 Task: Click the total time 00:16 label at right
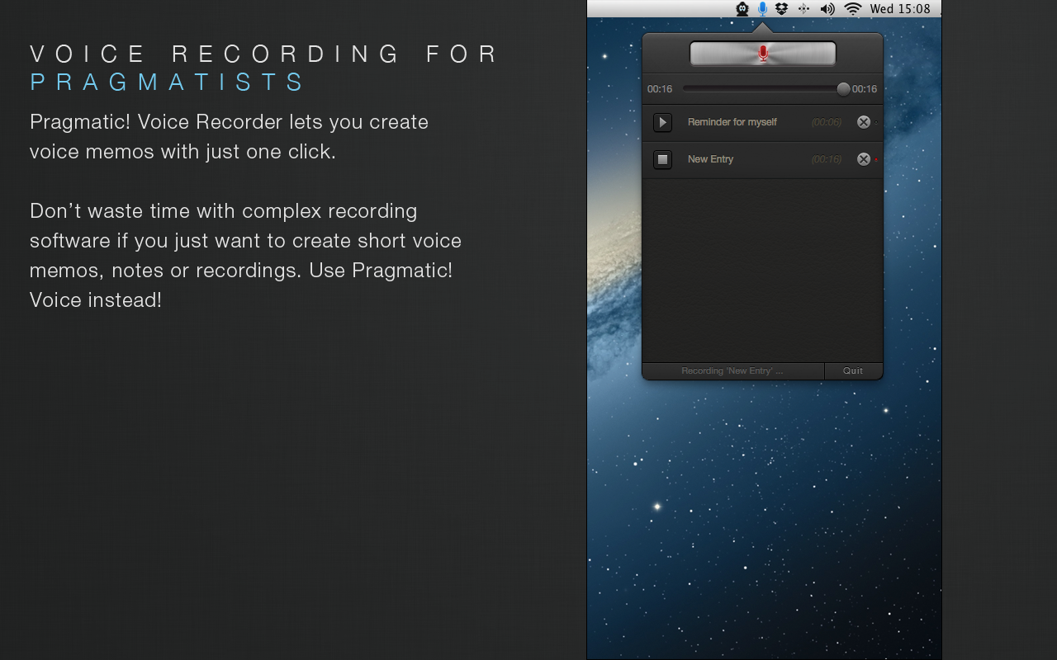(x=865, y=89)
